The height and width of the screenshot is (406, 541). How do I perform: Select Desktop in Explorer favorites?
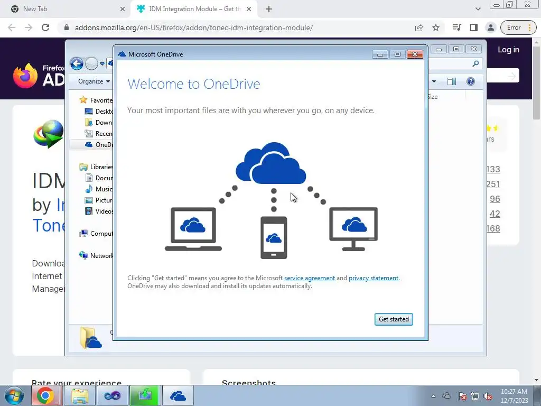point(99,111)
